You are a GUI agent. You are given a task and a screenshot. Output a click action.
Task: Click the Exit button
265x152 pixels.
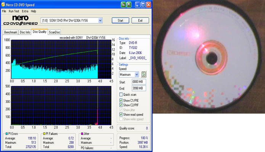[x=140, y=21]
